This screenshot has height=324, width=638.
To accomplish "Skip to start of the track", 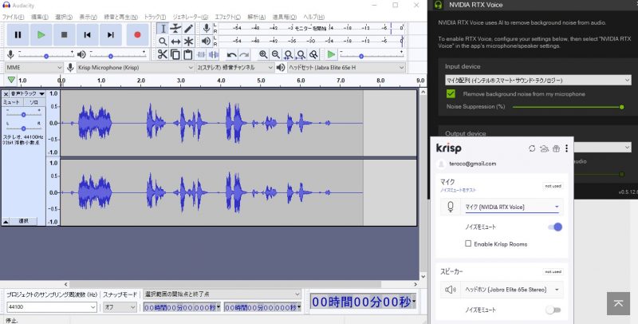I will point(88,35).
